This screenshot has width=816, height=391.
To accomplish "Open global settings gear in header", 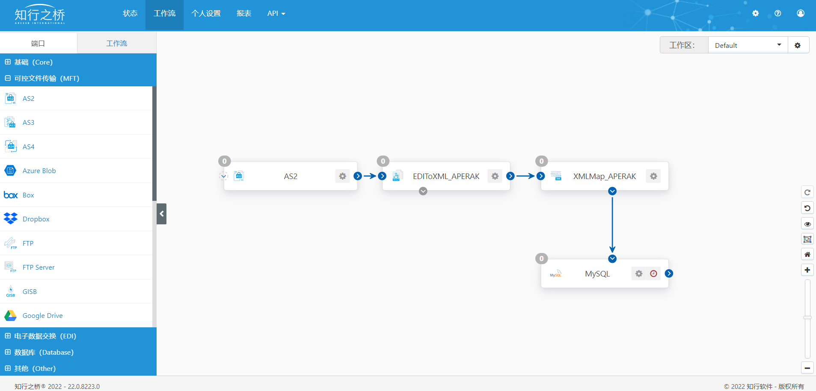I will coord(755,13).
